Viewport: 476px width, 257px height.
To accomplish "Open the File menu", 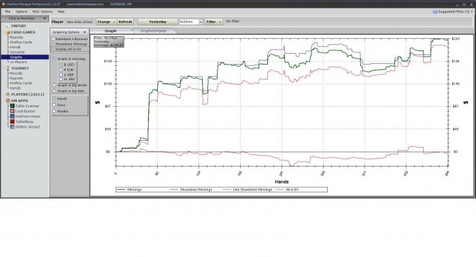I will point(8,12).
